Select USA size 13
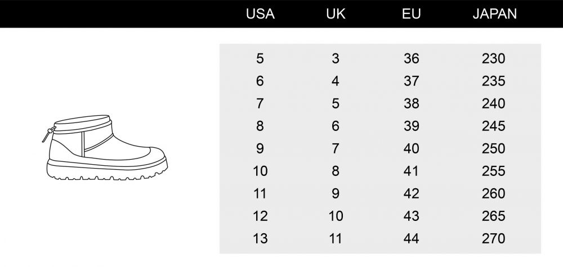563x267 pixels. (x=260, y=238)
